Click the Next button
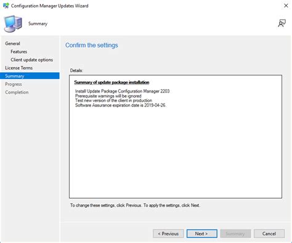This screenshot has height=243, width=292. coord(202,234)
